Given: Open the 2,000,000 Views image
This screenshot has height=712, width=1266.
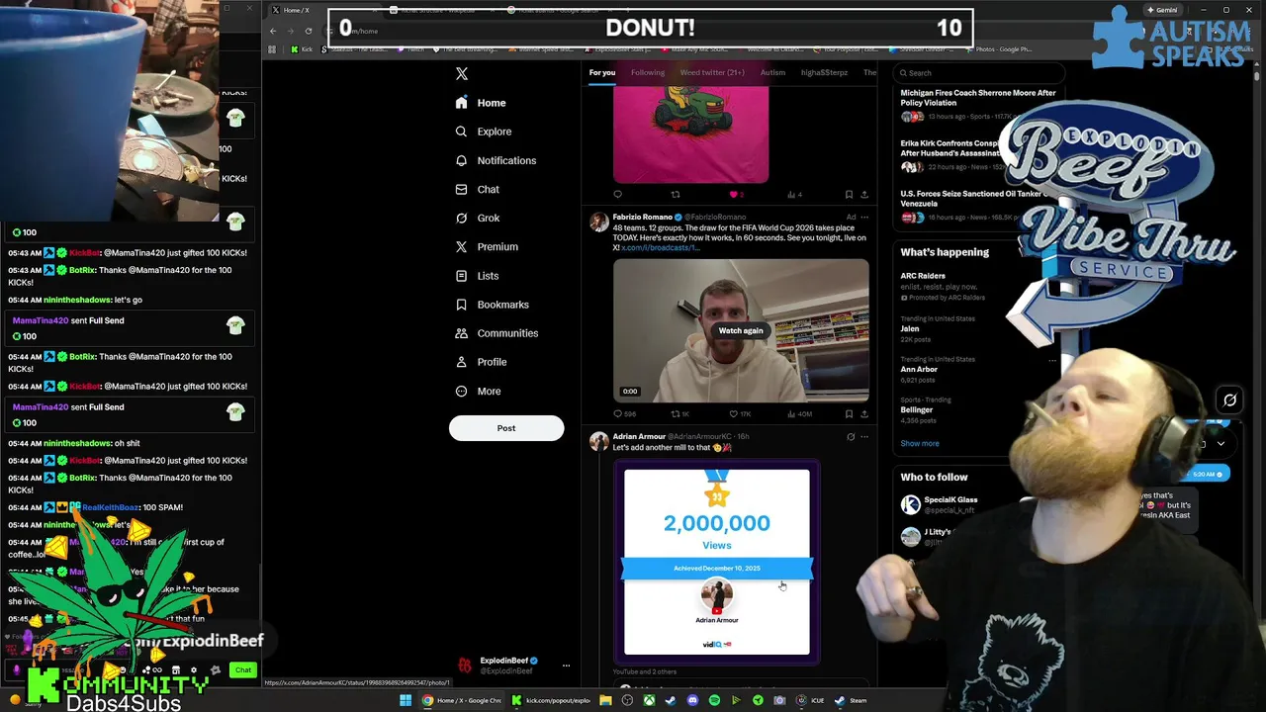Looking at the screenshot, I should (x=717, y=561).
